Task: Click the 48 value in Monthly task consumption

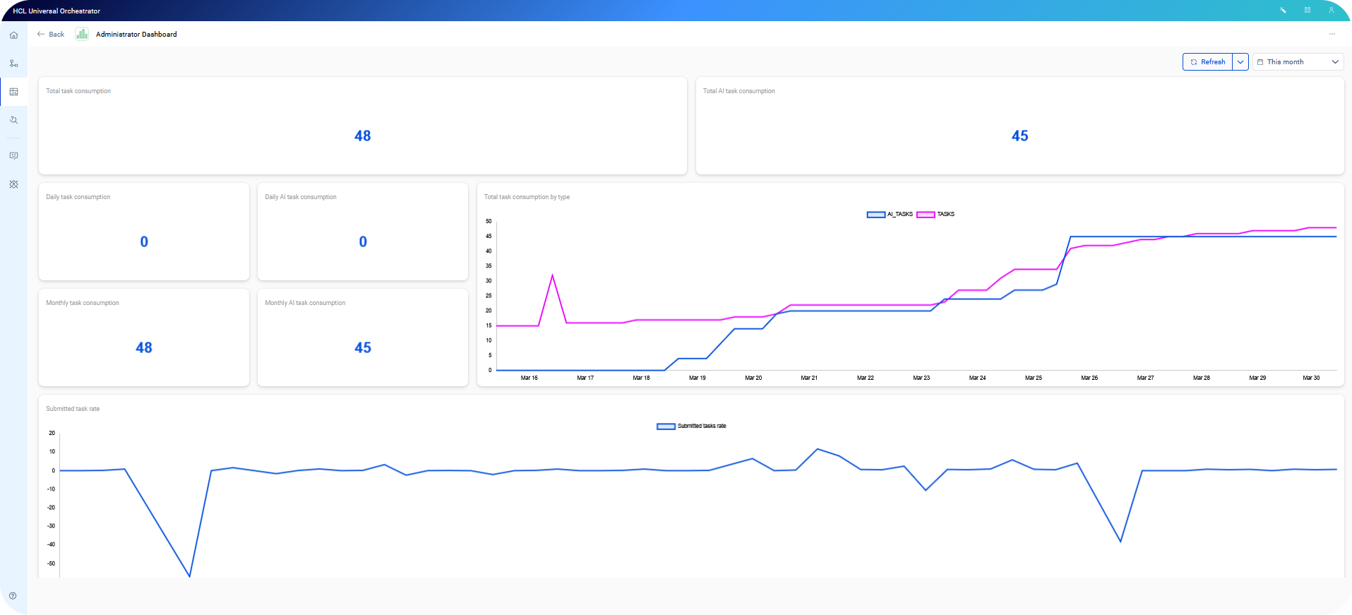Action: click(144, 347)
